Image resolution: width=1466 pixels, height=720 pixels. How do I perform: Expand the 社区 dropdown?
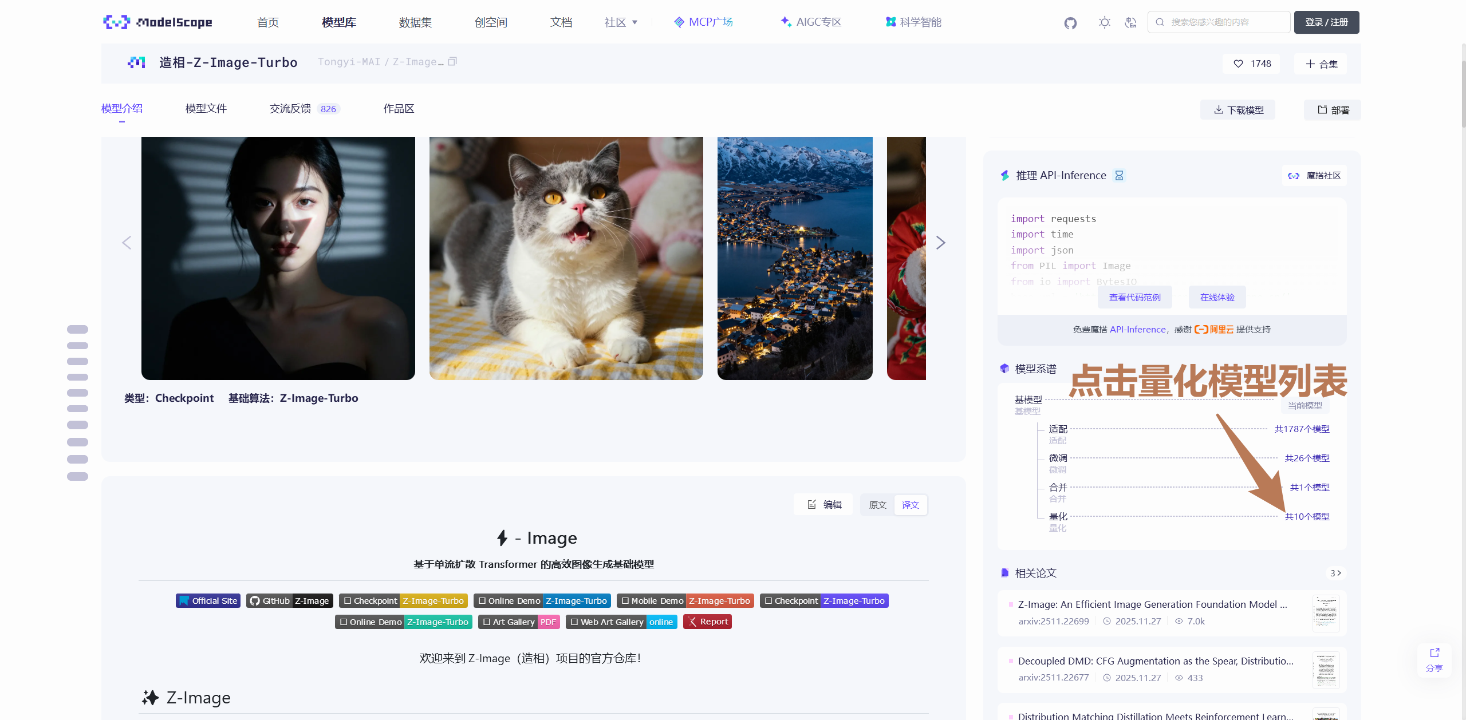tap(621, 22)
